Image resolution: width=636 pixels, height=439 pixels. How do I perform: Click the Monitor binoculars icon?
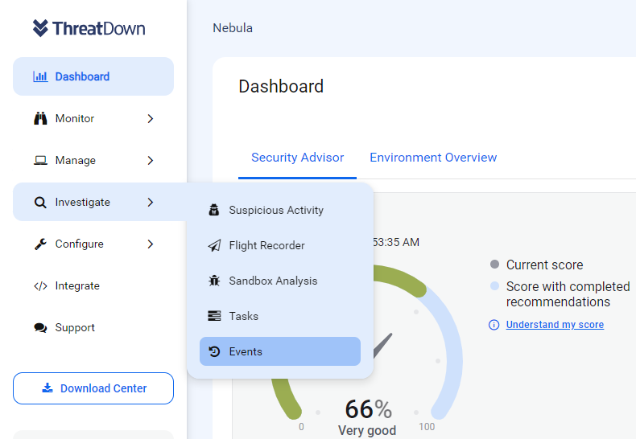(x=40, y=119)
